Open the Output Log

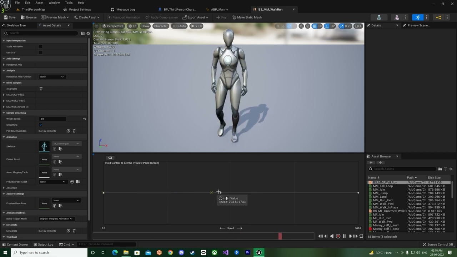click(x=43, y=245)
